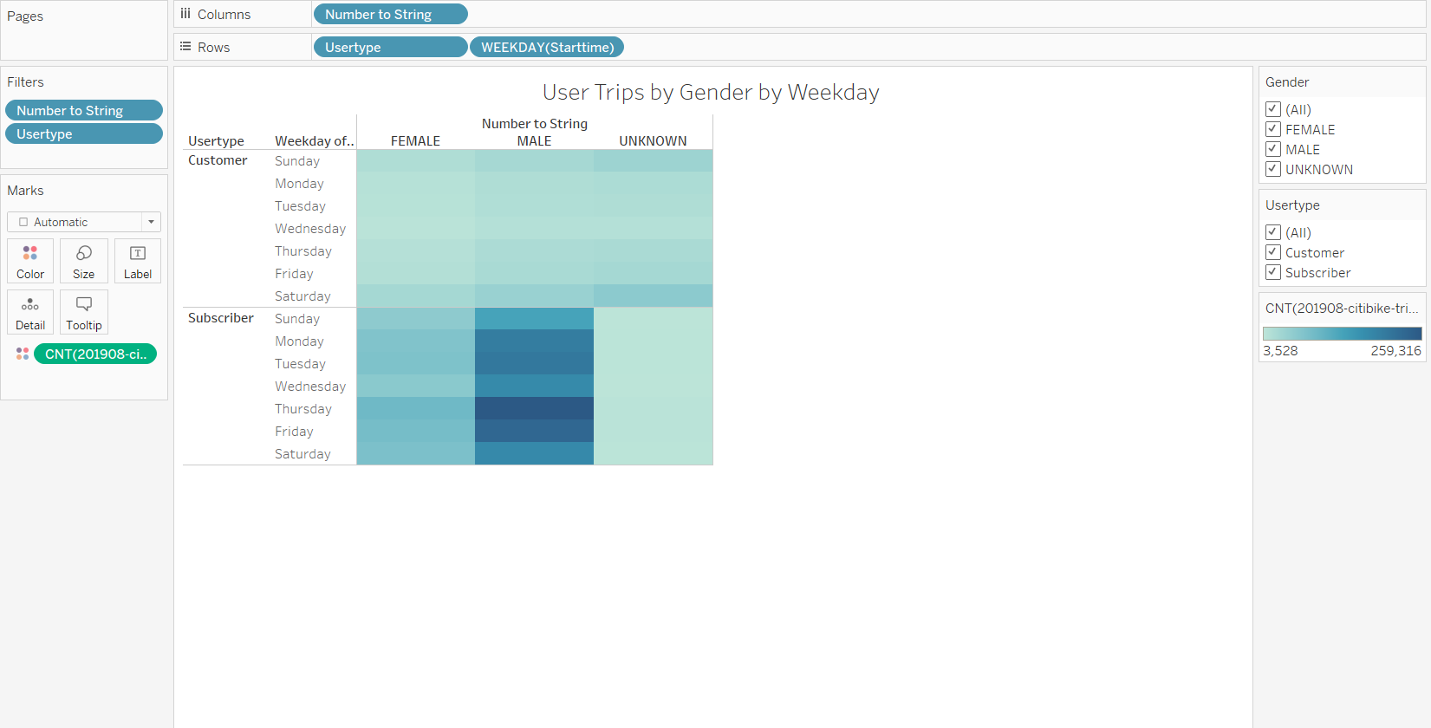Select the Usertype pill in Rows
This screenshot has height=728, width=1431.
coord(390,47)
